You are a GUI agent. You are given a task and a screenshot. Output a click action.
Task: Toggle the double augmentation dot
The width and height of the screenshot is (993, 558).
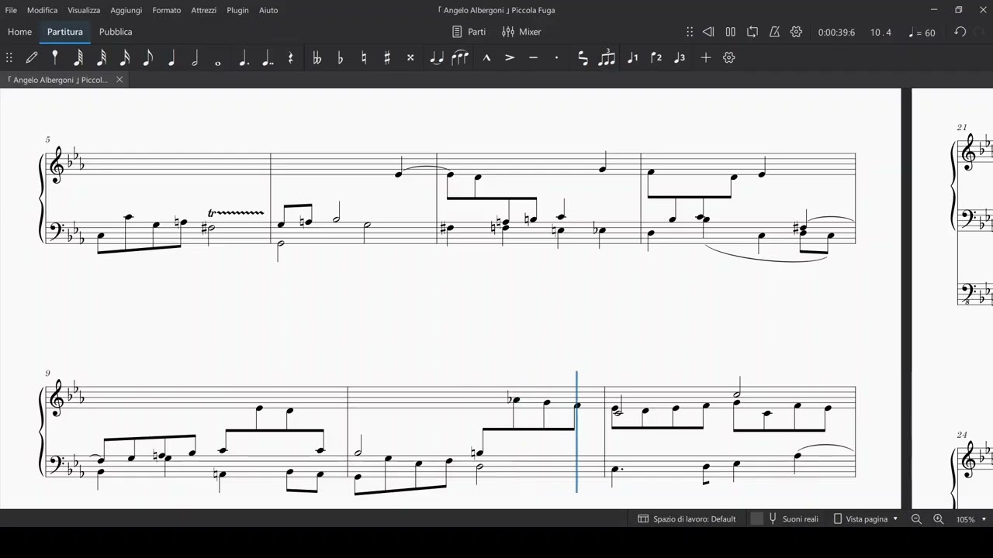click(x=268, y=57)
